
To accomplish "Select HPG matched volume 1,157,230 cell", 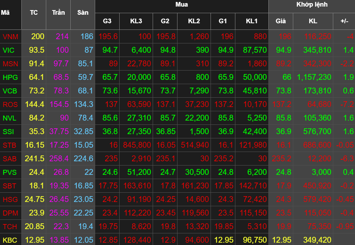I will click(x=314, y=77).
